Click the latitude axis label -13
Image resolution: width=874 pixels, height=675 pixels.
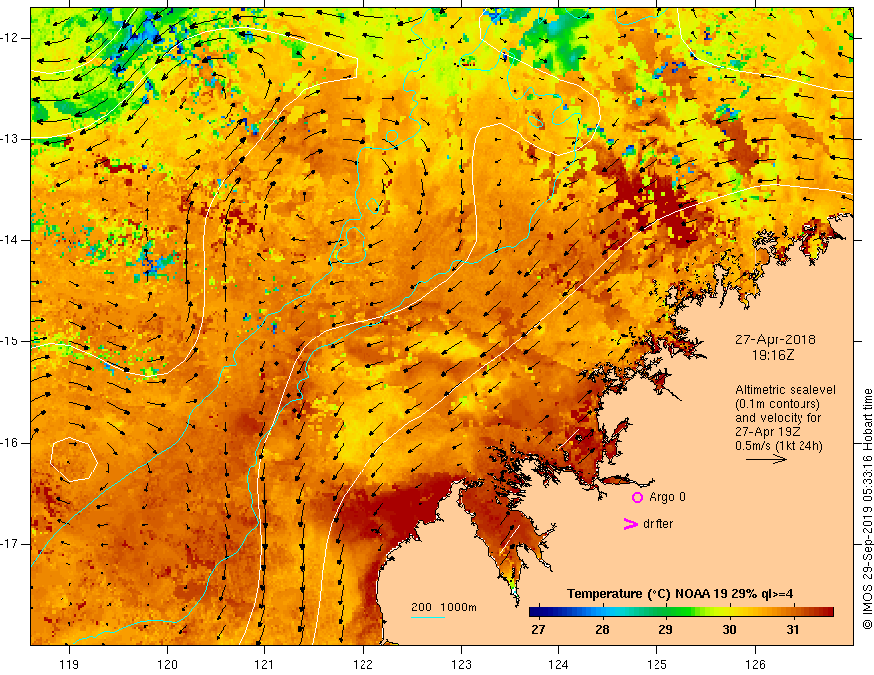(11, 139)
